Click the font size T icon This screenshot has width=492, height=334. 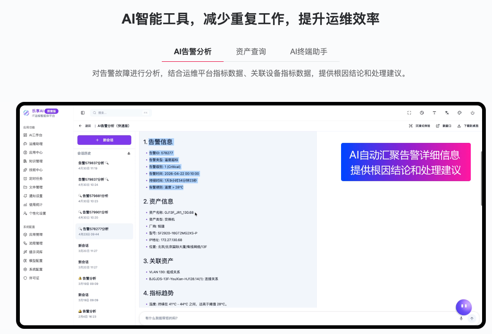pos(434,113)
